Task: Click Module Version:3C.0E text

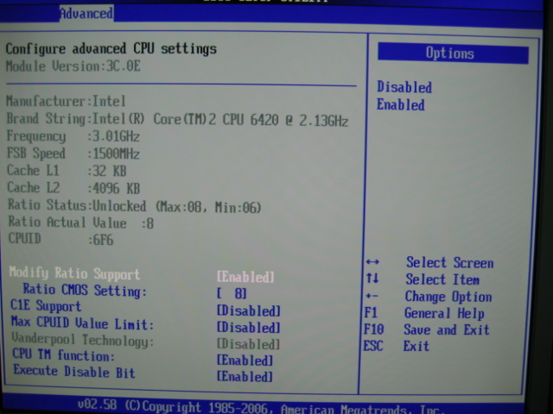Action: pos(73,66)
